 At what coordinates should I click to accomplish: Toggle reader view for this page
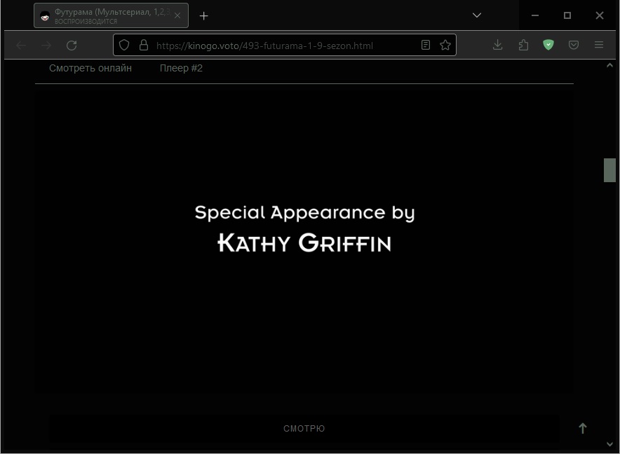(x=426, y=46)
